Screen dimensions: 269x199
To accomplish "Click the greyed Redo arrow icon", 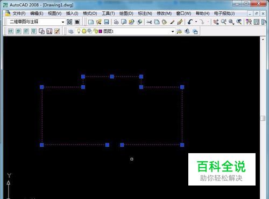I will [x=202, y=22].
